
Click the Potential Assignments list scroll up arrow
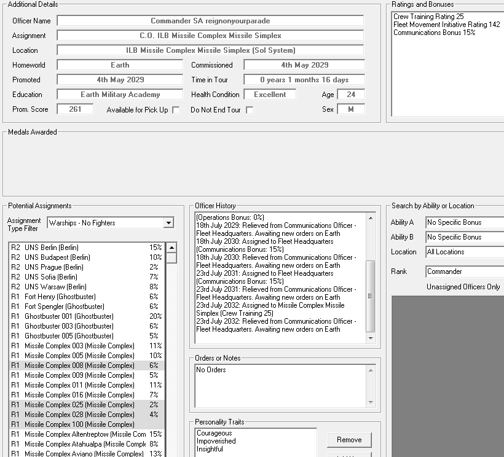[x=171, y=248]
